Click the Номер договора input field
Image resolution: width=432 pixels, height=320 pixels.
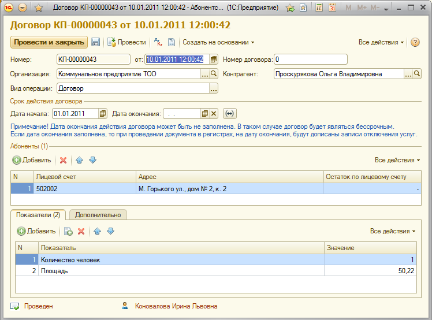tap(310, 59)
